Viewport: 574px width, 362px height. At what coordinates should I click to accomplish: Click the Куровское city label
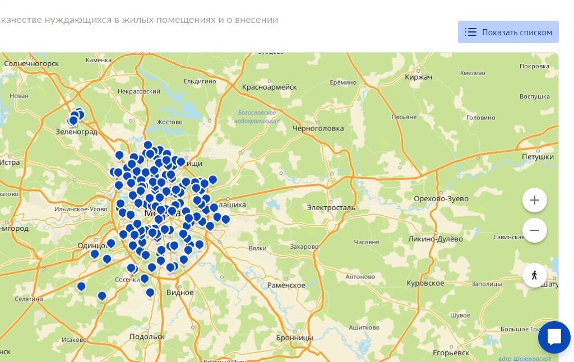pyautogui.click(x=425, y=284)
